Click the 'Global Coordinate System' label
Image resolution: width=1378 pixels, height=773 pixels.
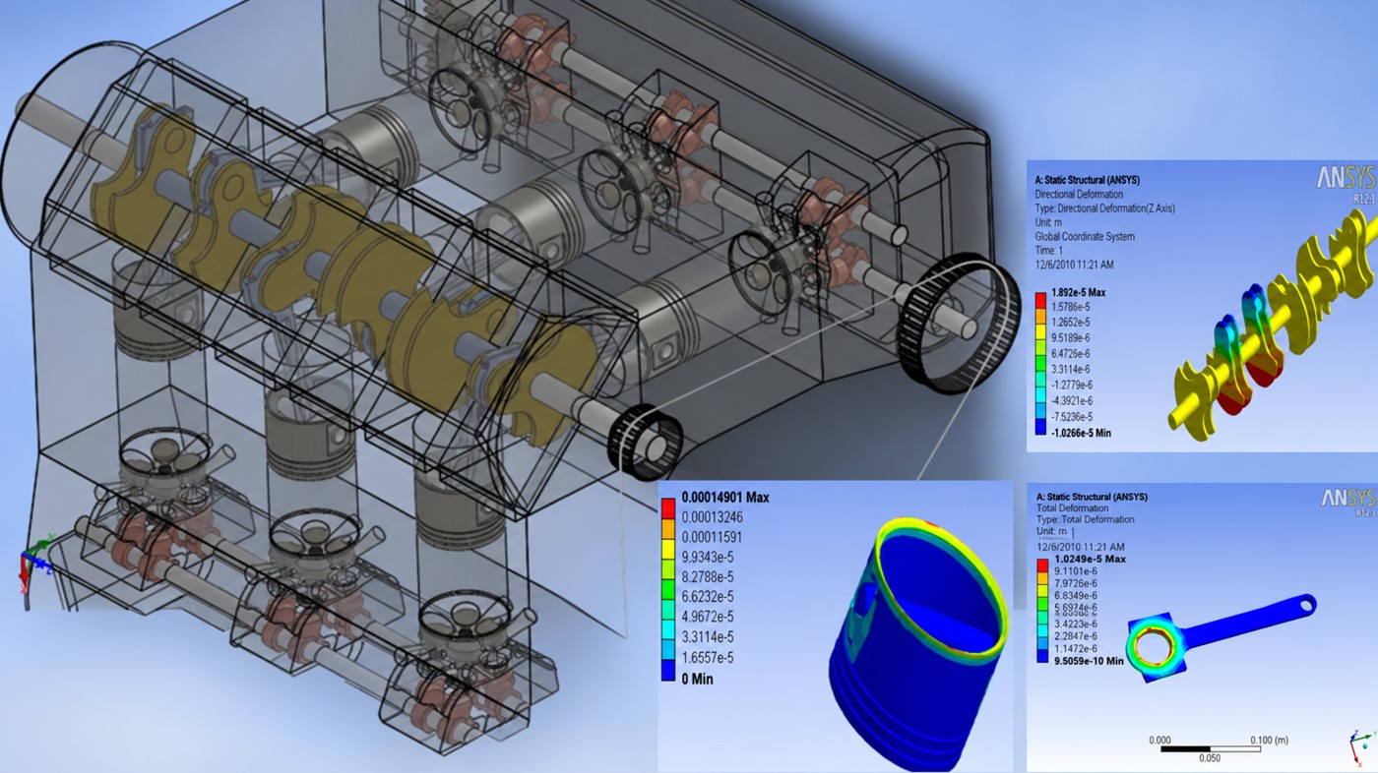pyautogui.click(x=1085, y=236)
